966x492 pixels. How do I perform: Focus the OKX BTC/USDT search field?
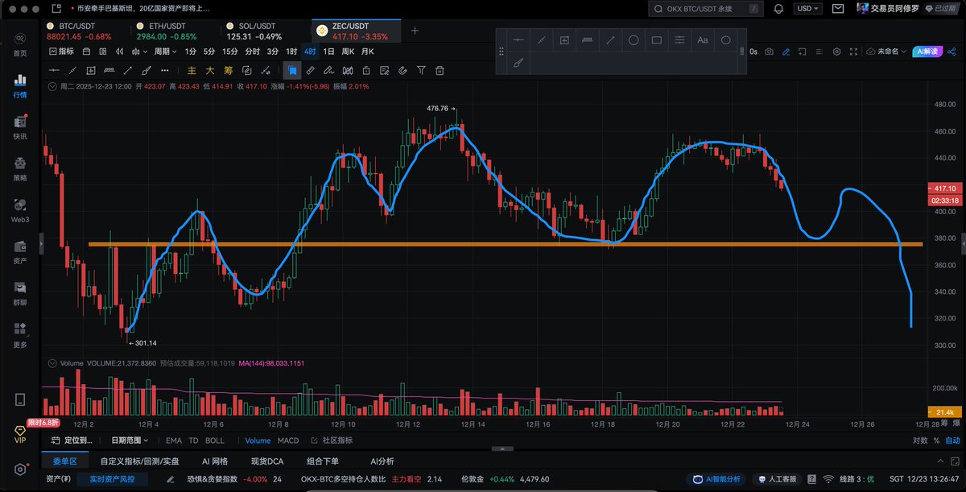click(705, 8)
